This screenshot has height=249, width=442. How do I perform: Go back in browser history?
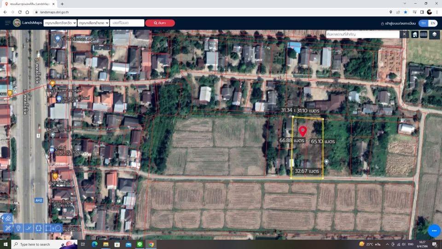pos(5,12)
